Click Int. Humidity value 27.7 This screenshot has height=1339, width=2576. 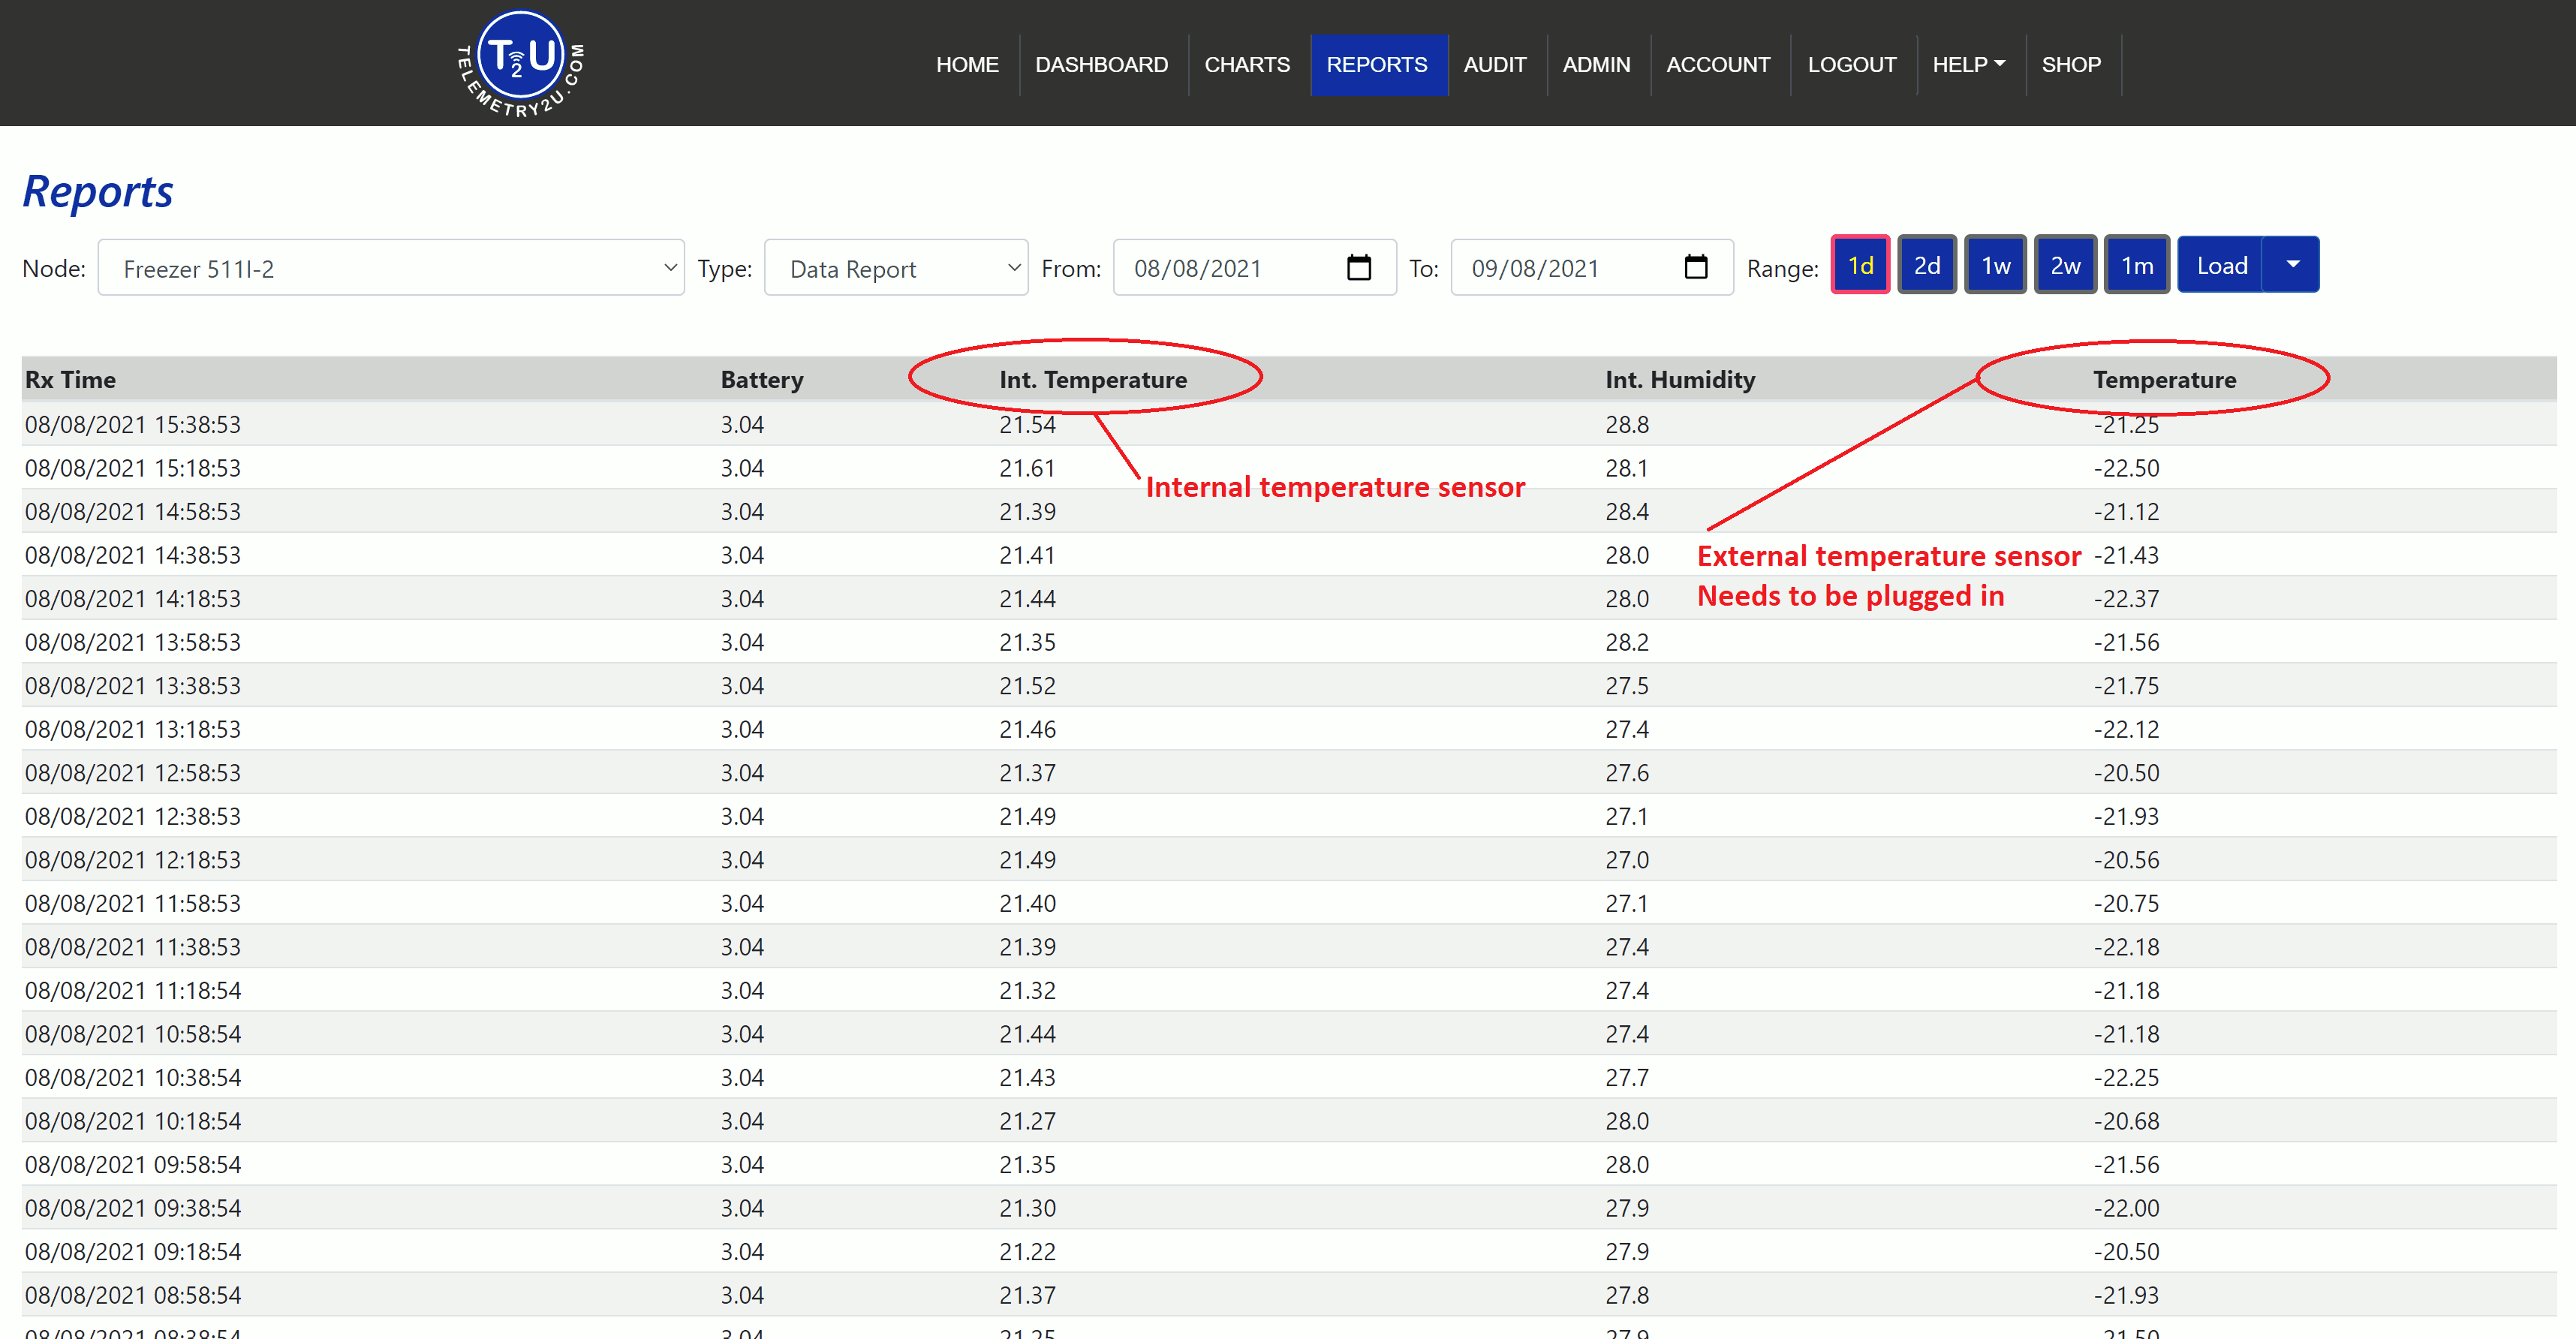(x=1627, y=1078)
